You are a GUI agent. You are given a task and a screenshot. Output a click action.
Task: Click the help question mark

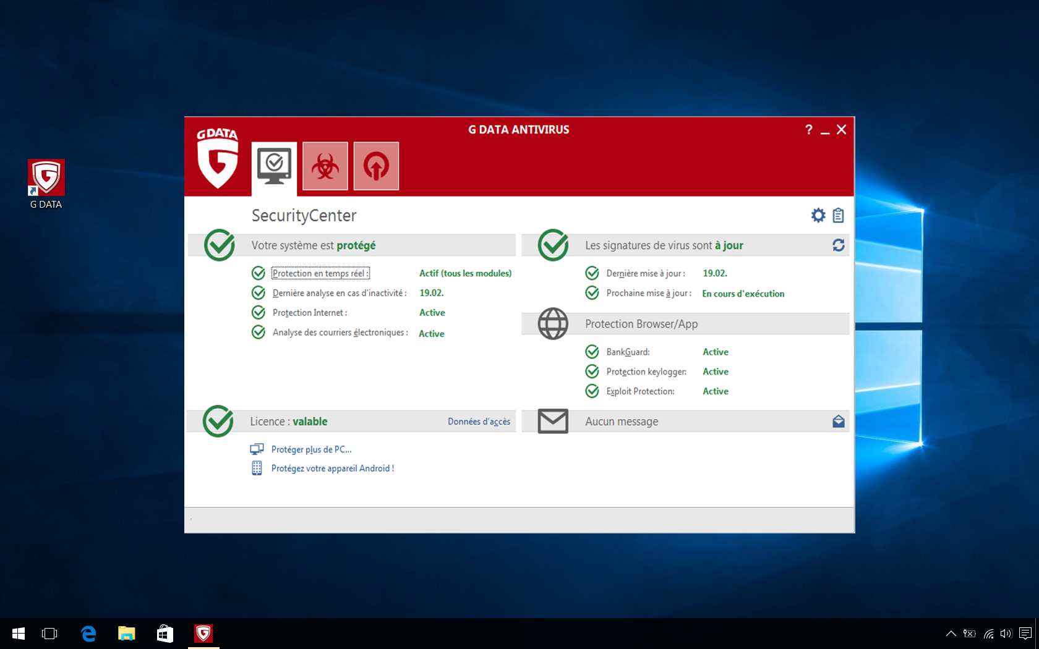click(x=808, y=130)
